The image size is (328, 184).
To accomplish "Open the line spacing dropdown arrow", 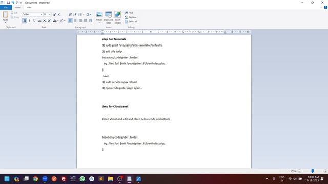I will pyautogui.click(x=91, y=14).
